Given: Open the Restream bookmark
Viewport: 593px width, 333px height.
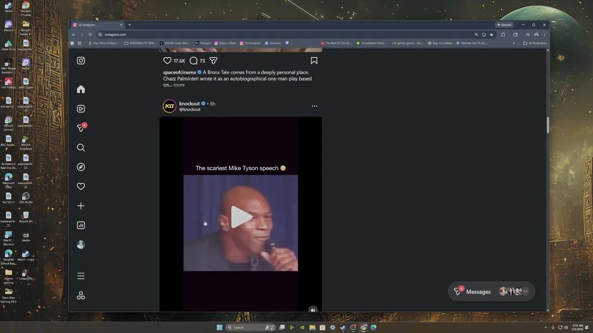Looking at the screenshot, I should click(x=273, y=43).
